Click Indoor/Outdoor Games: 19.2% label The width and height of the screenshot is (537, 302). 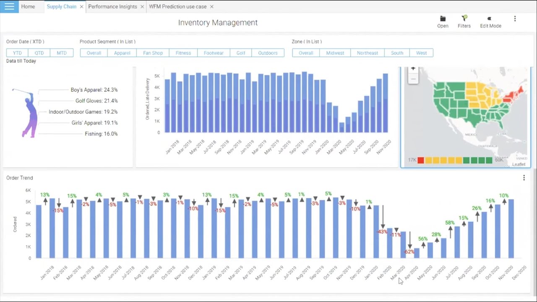pyautogui.click(x=83, y=112)
